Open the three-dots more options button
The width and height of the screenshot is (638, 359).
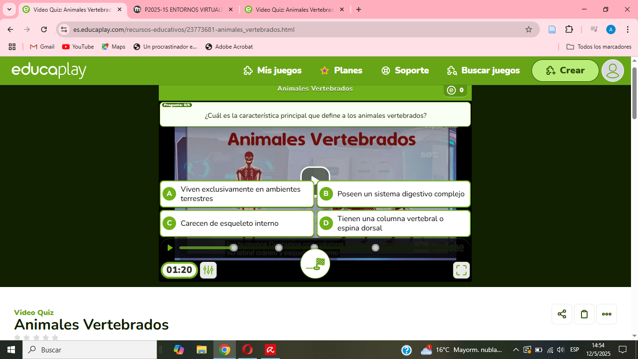click(607, 314)
